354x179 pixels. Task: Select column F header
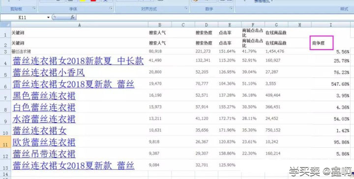point(253,25)
